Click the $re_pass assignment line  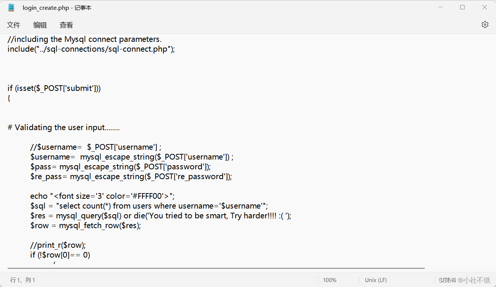click(x=130, y=176)
